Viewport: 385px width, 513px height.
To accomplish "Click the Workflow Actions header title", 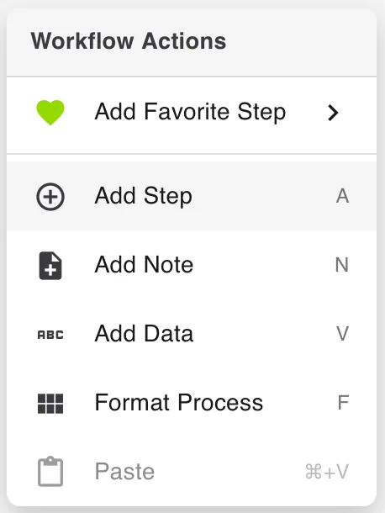I will click(x=129, y=41).
